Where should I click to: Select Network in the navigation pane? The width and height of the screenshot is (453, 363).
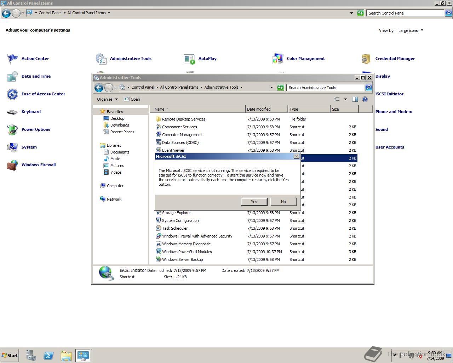tap(114, 199)
